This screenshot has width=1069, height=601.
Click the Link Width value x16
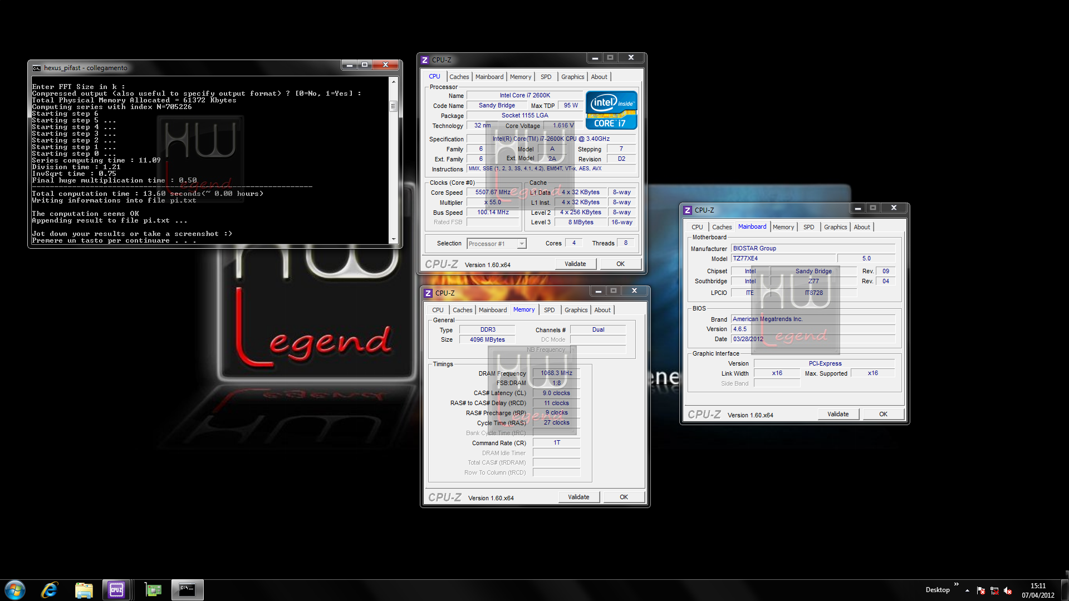tap(777, 373)
